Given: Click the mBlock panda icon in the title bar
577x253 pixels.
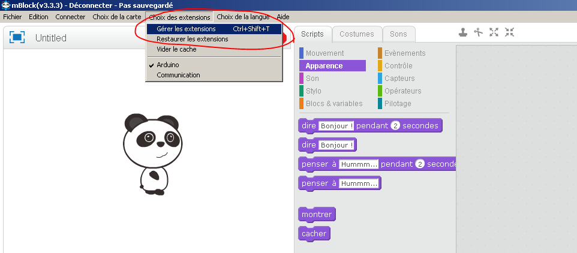Looking at the screenshot, I should [6, 5].
